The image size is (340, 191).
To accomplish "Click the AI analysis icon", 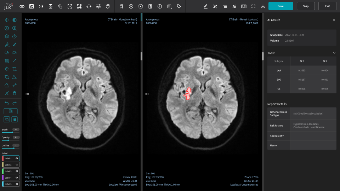I will [234, 6].
